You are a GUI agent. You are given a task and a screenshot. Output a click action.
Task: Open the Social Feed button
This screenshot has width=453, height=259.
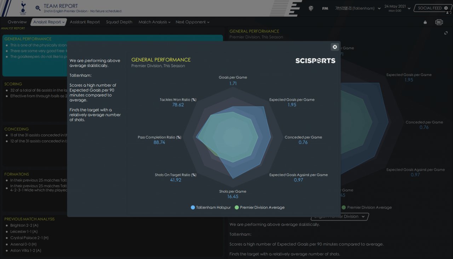pyautogui.click(x=433, y=8)
